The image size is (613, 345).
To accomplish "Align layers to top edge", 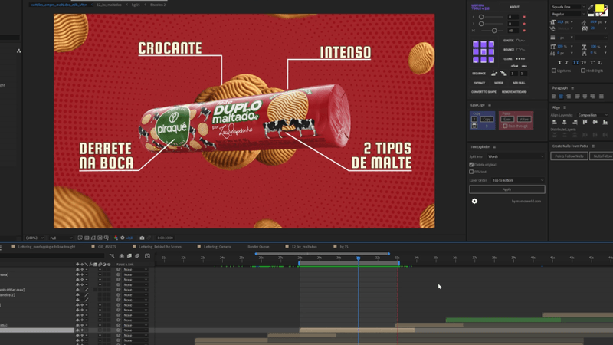I will [x=585, y=123].
